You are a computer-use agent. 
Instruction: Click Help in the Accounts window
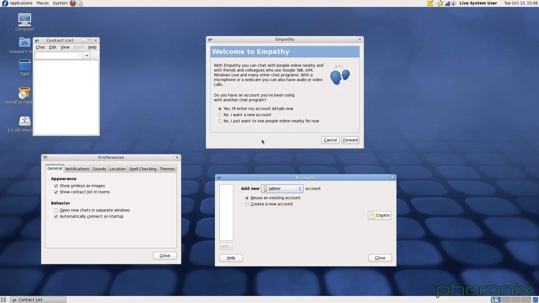pos(231,258)
